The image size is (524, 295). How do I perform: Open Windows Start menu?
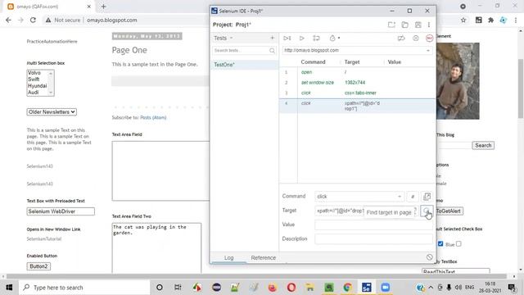tap(9, 288)
